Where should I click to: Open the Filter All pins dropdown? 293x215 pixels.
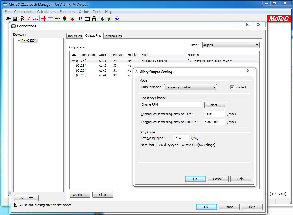(231, 45)
